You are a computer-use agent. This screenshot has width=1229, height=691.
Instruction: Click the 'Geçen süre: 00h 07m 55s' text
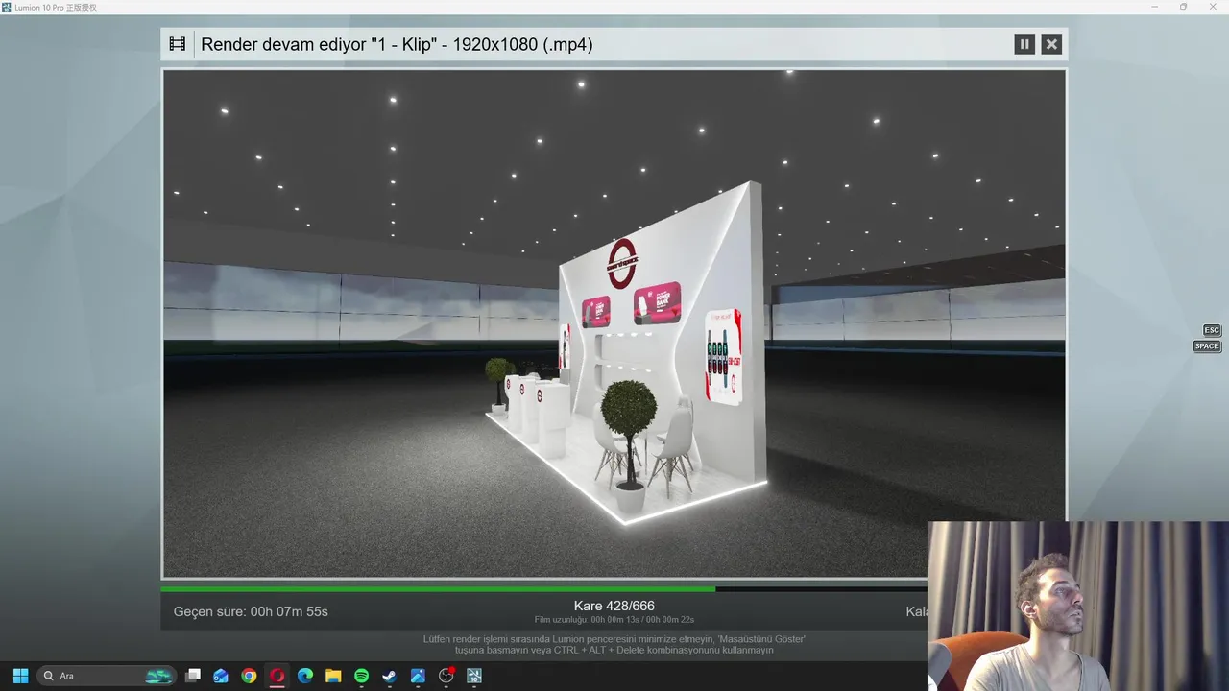pyautogui.click(x=251, y=611)
